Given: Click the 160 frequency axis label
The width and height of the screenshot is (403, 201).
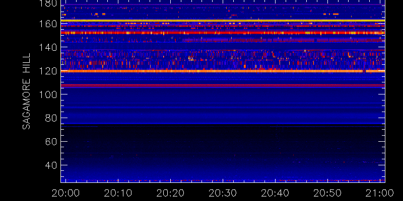Looking at the screenshot, I should coord(47,24).
